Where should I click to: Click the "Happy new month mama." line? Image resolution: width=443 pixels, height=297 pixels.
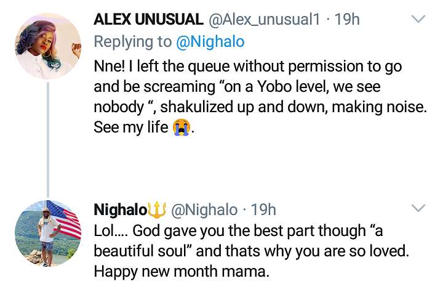click(182, 272)
